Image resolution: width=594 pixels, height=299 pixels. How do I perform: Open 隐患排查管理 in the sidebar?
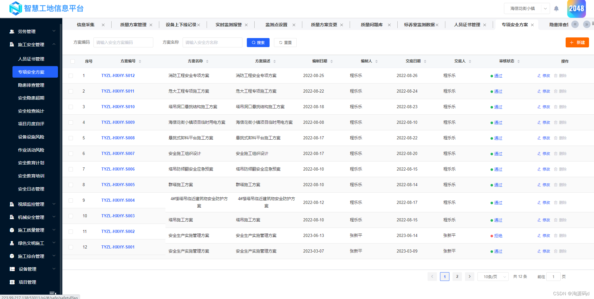pos(31,85)
